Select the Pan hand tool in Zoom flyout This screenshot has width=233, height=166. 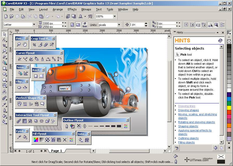(x=25, y=44)
